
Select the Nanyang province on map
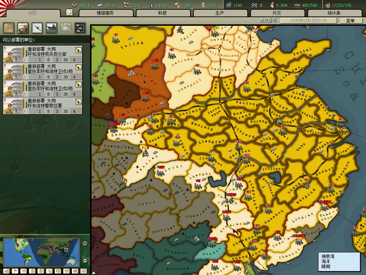(x=202, y=126)
